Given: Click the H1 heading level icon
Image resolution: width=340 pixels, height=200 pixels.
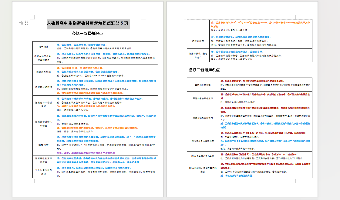Looking at the screenshot, I should [21, 23].
